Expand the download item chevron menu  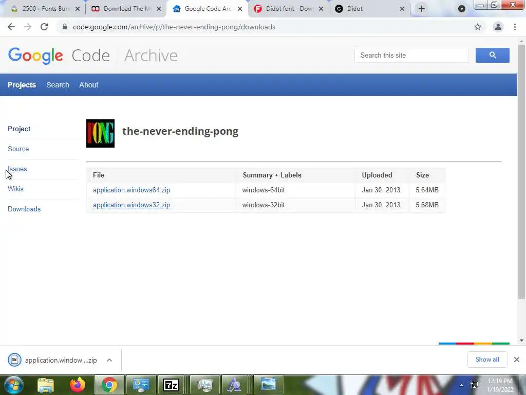point(109,360)
